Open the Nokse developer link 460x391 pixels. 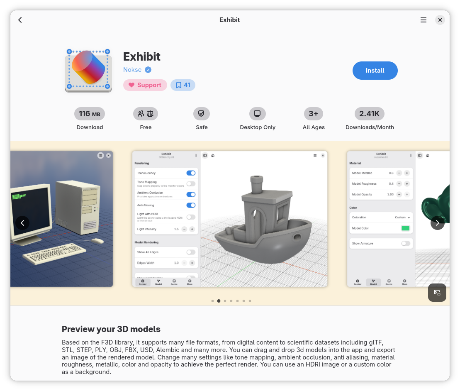tap(132, 70)
